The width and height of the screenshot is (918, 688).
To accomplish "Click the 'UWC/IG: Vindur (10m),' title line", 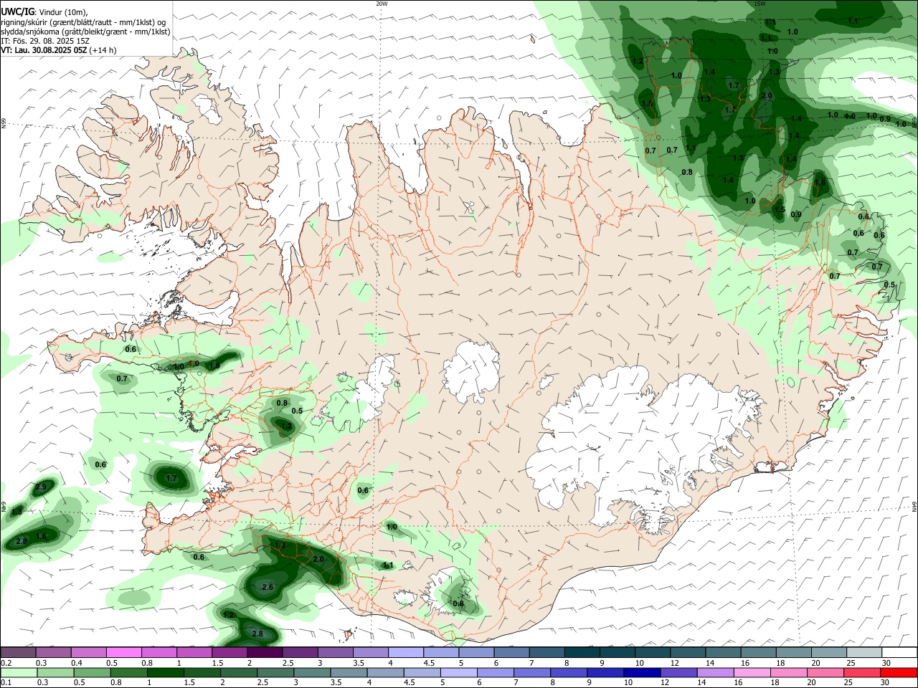I will 44,12.
